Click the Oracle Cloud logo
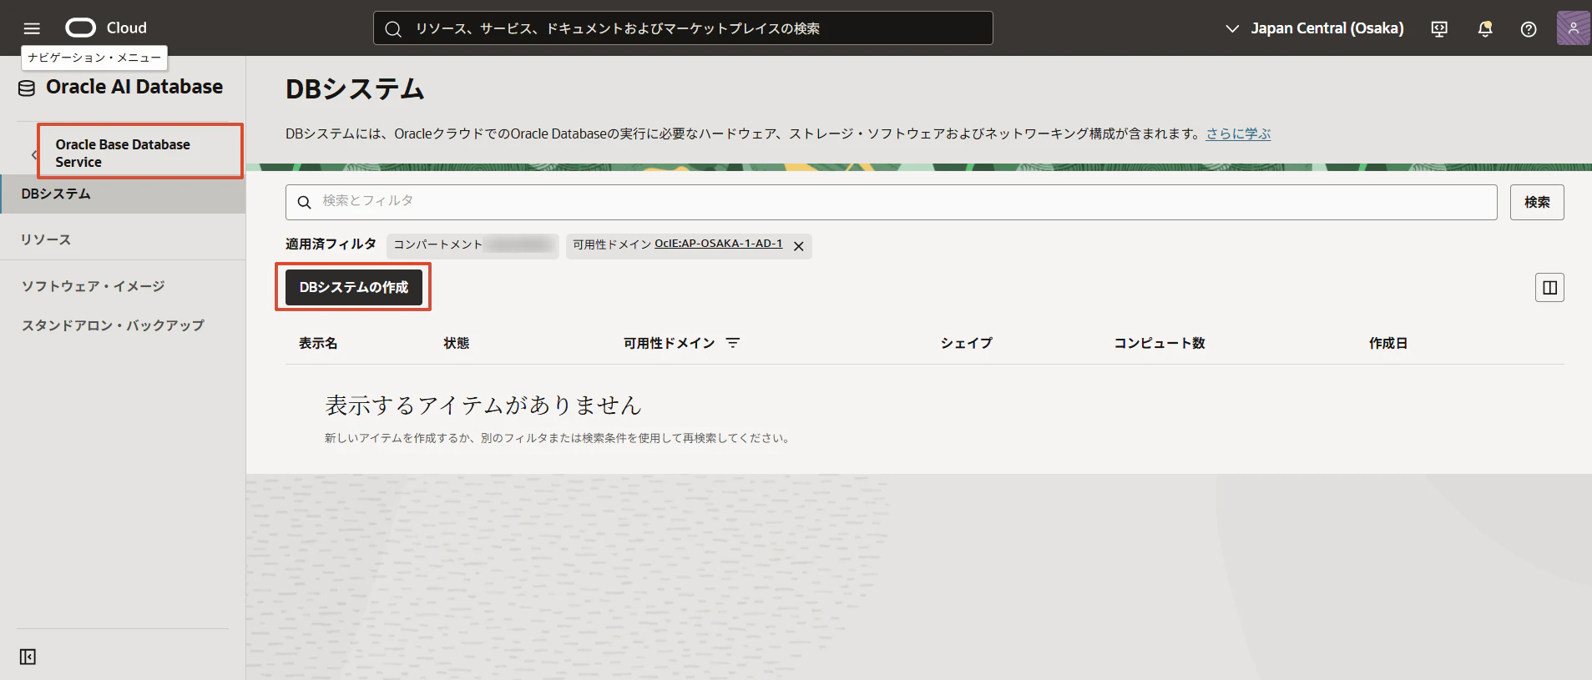The height and width of the screenshot is (680, 1592). [x=106, y=28]
